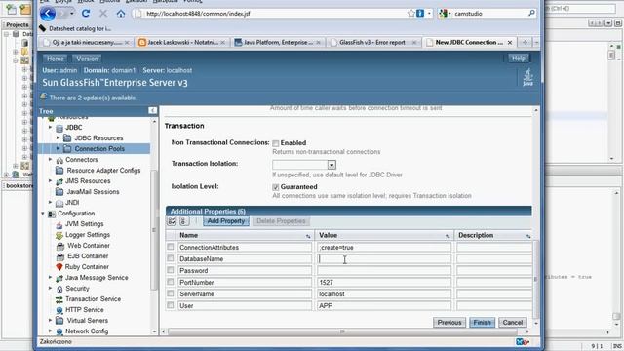The height and width of the screenshot is (351, 624).
Task: Switch to GlassFish v3 - Error report tab
Action: 372,42
